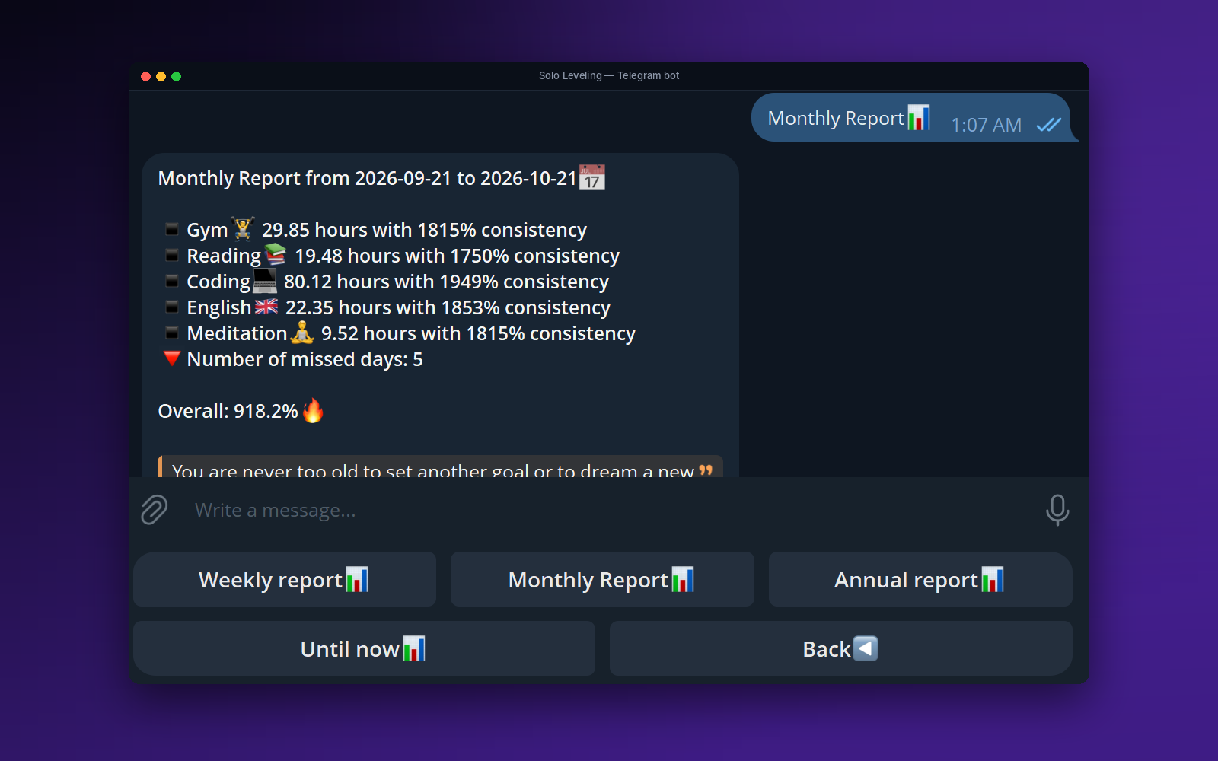Image resolution: width=1218 pixels, height=761 pixels.
Task: Click the 1:07 AM message timestamp
Action: coord(986,125)
